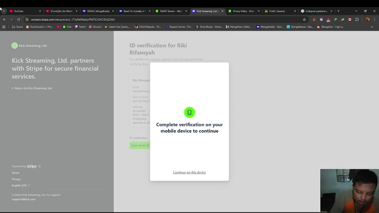Click Continue on this device link
This screenshot has width=379, height=213.
click(189, 172)
